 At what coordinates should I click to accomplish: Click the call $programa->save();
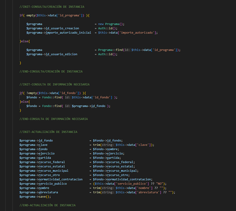35,197
